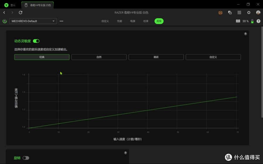Viewport: 263px width, 164px height.
Task: Open the Razer Synapse home tab
Action: click(x=10, y=5)
